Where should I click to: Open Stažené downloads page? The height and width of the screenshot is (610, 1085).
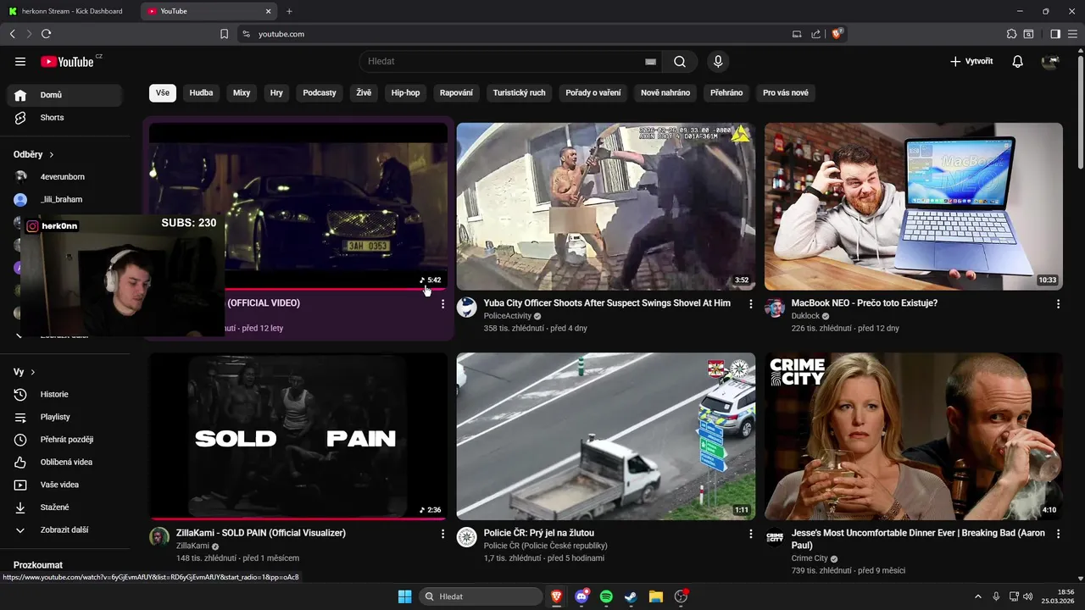65,507
